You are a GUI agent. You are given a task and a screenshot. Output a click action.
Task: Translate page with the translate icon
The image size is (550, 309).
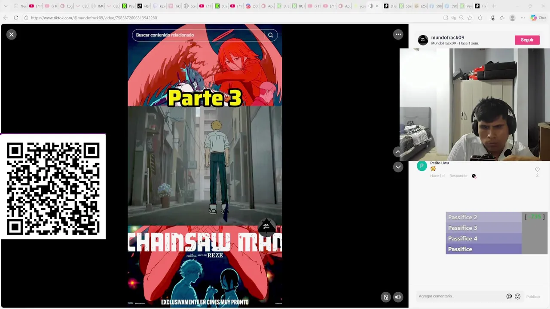click(454, 18)
